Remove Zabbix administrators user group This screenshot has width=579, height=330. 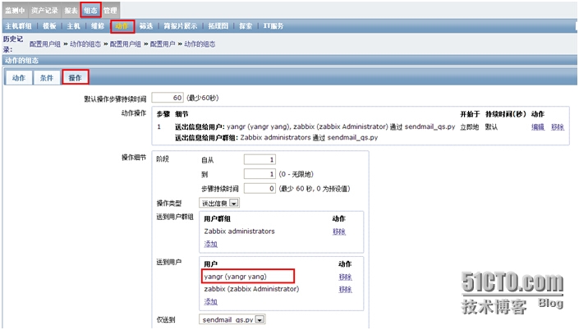tap(338, 231)
